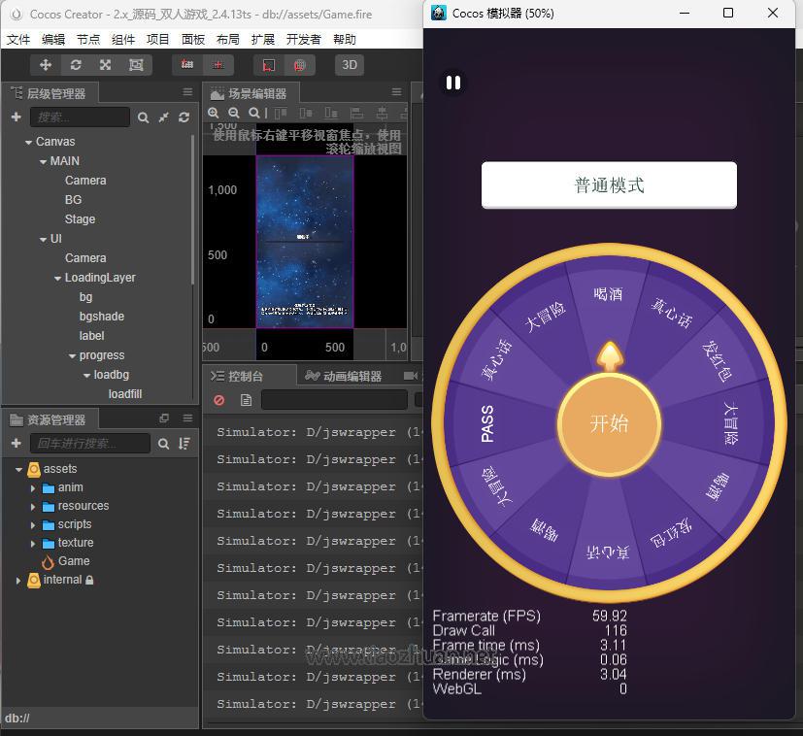Clear the console log output
The height and width of the screenshot is (736, 803).
tap(219, 400)
